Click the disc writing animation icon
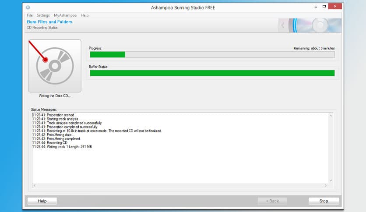Screen dimensions: 366x212 click(x=55, y=66)
